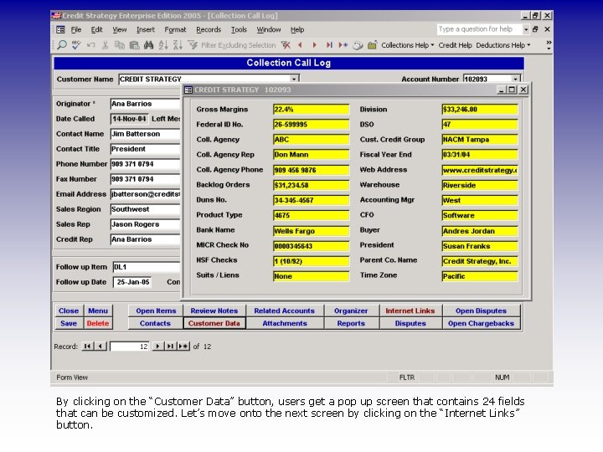
Task: Click the Open Chargebacks button
Action: 481,323
